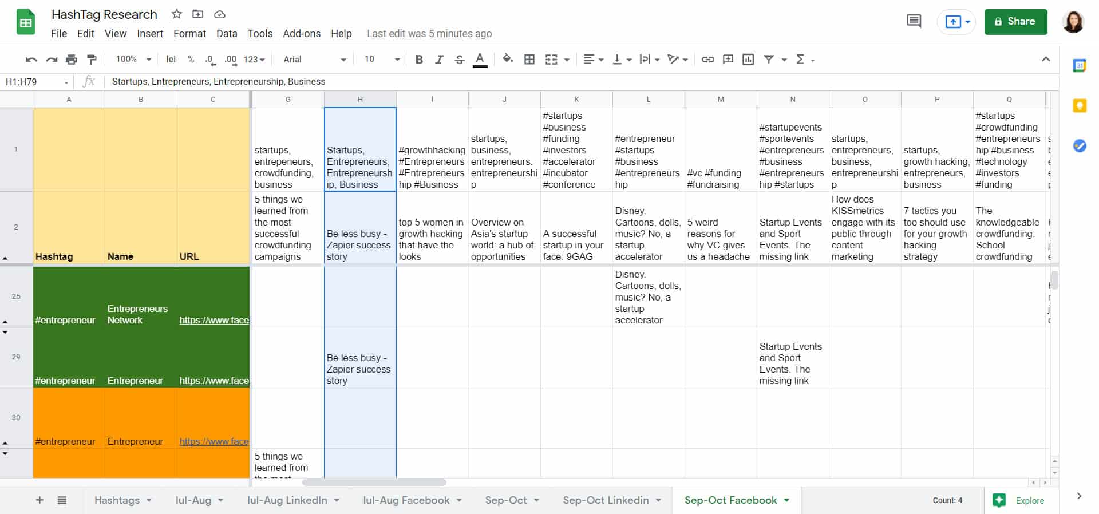Open the borders tool
1099x514 pixels.
pyautogui.click(x=529, y=60)
